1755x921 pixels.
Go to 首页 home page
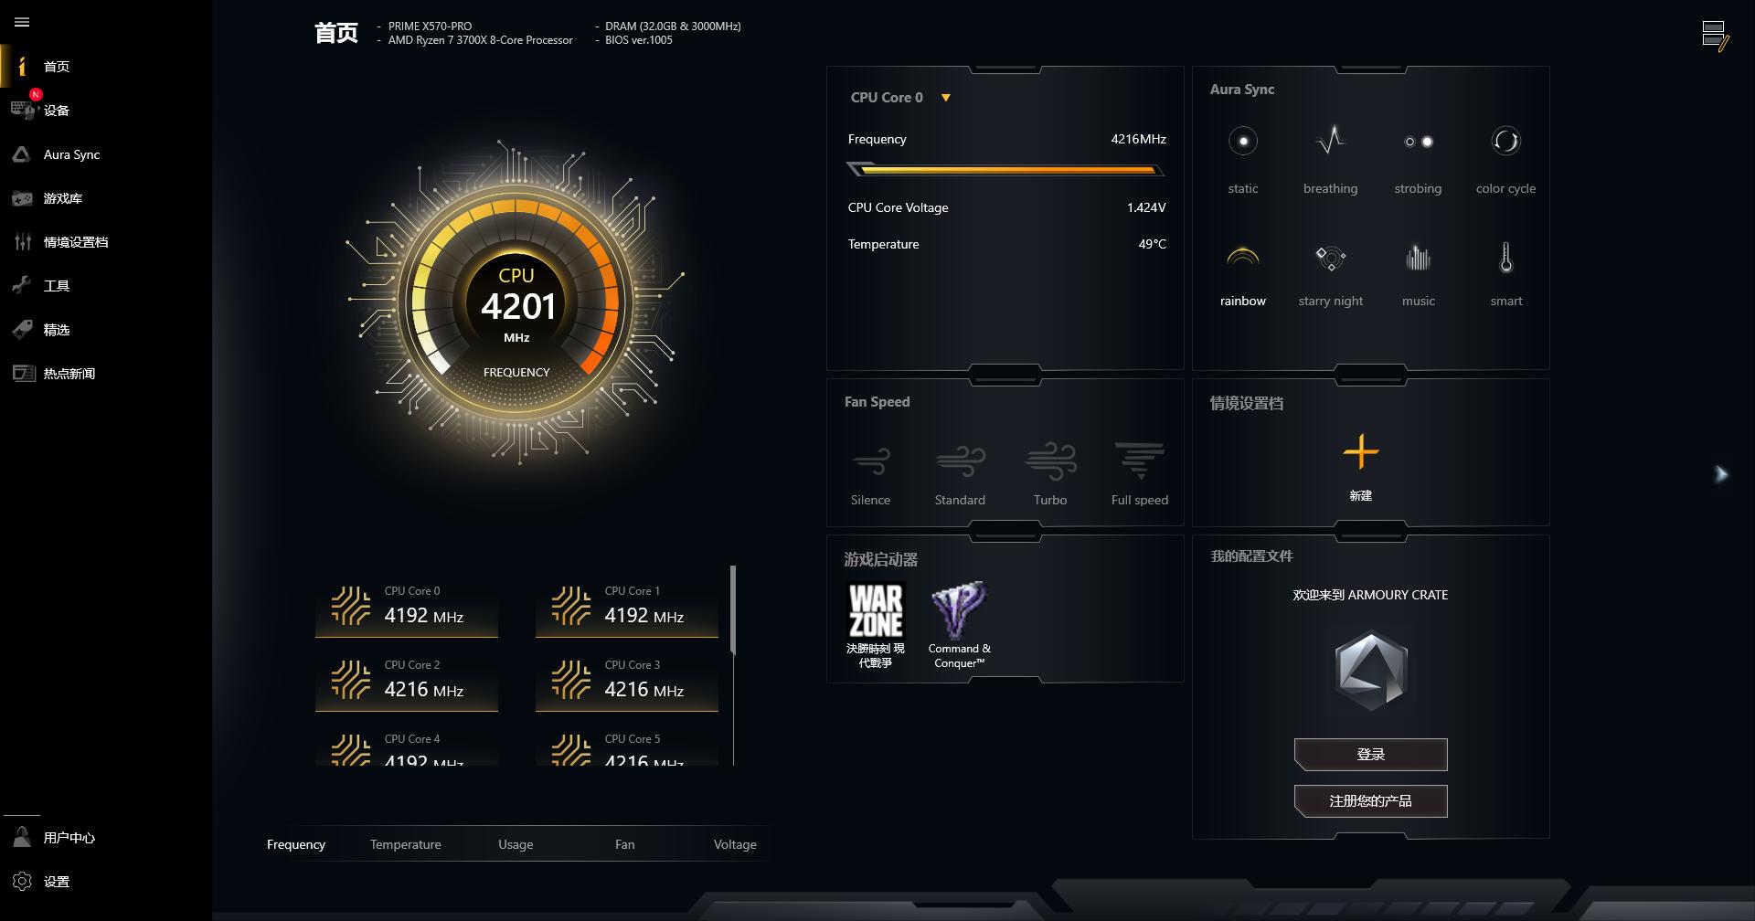click(55, 67)
